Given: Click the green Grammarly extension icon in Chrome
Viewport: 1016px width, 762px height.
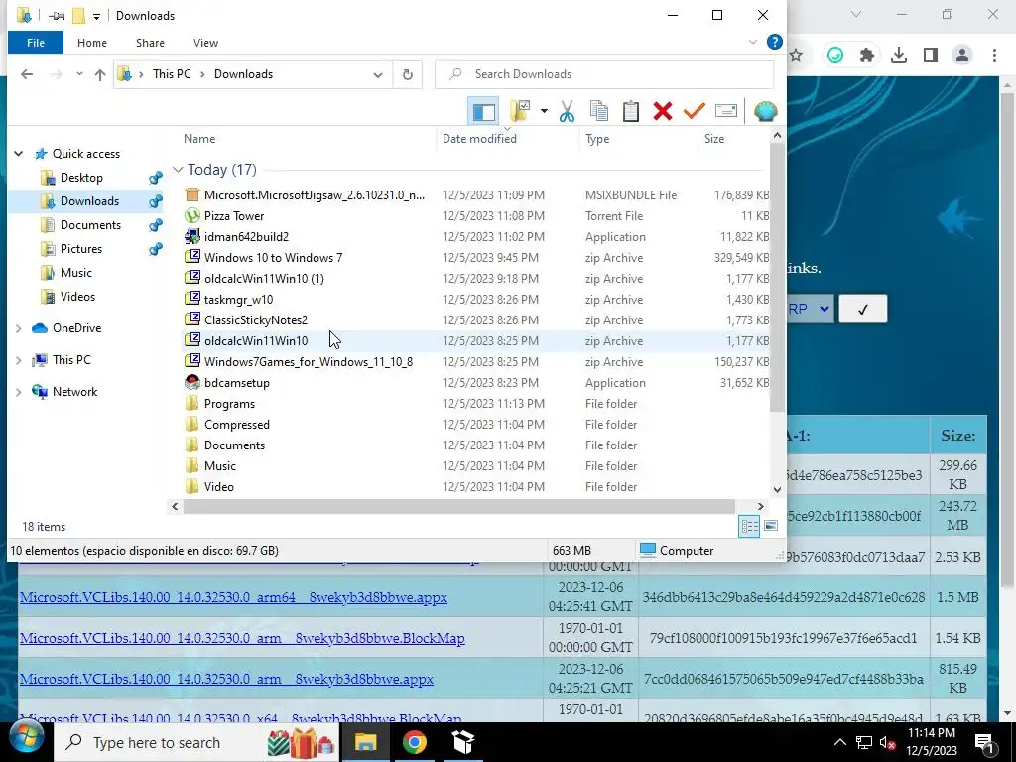Looking at the screenshot, I should pyautogui.click(x=835, y=56).
